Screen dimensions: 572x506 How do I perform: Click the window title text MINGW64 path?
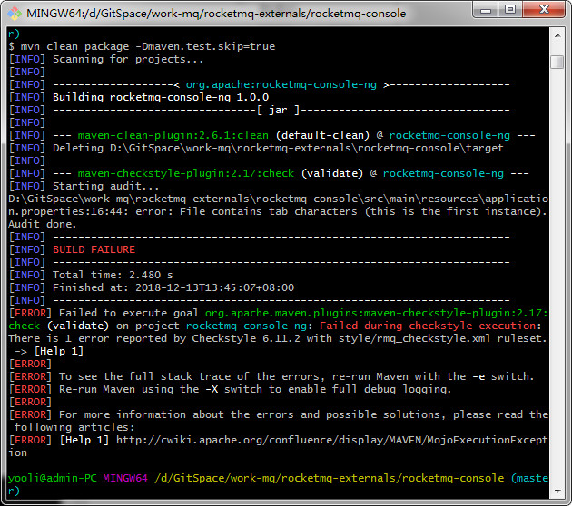[x=216, y=14]
